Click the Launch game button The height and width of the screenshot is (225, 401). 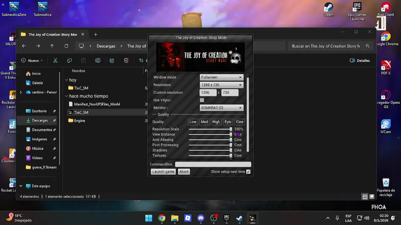(x=163, y=172)
